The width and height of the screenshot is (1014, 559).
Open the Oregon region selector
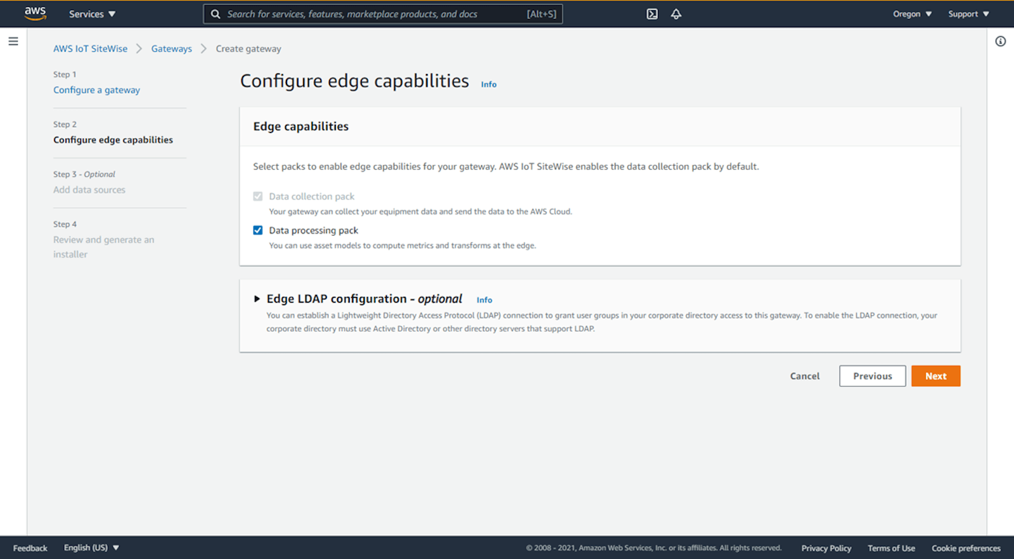coord(913,14)
